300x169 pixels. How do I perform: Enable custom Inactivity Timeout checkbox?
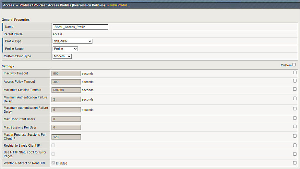point(295,73)
